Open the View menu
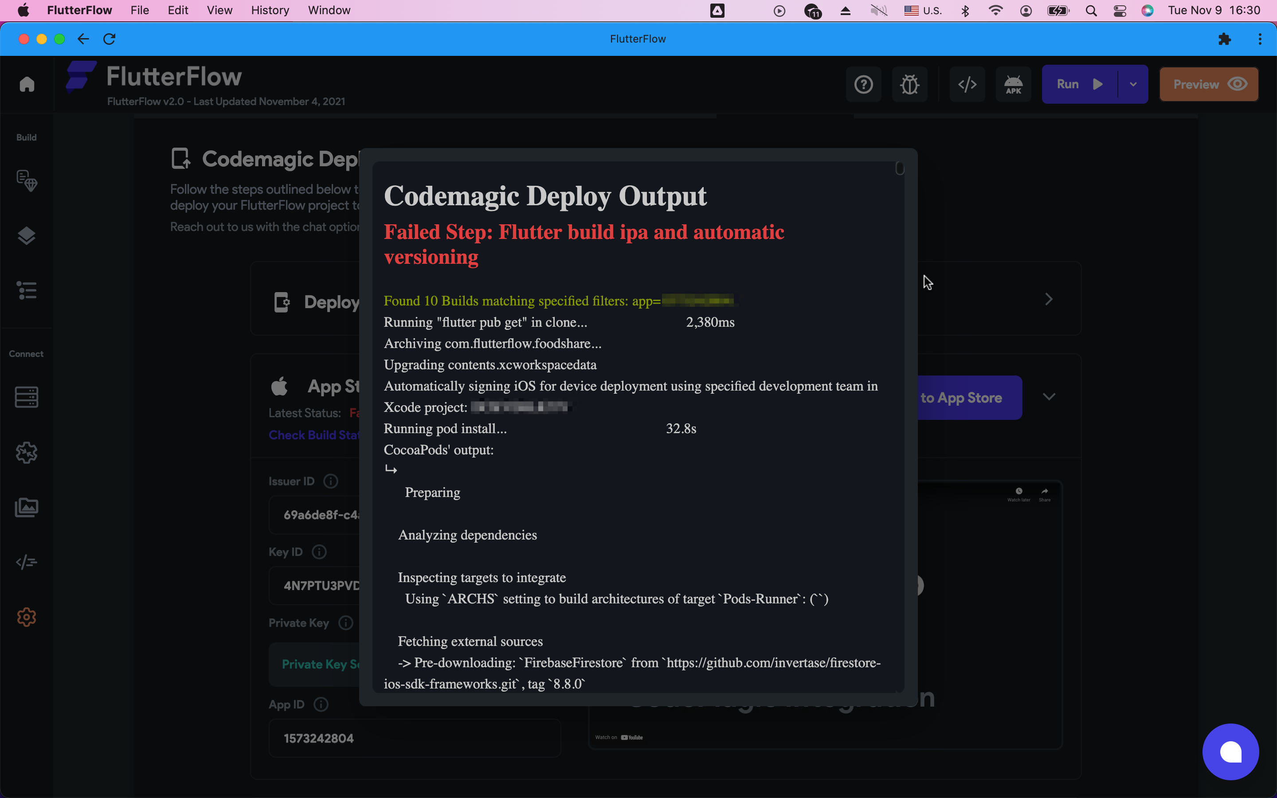The width and height of the screenshot is (1277, 798). [x=219, y=11]
